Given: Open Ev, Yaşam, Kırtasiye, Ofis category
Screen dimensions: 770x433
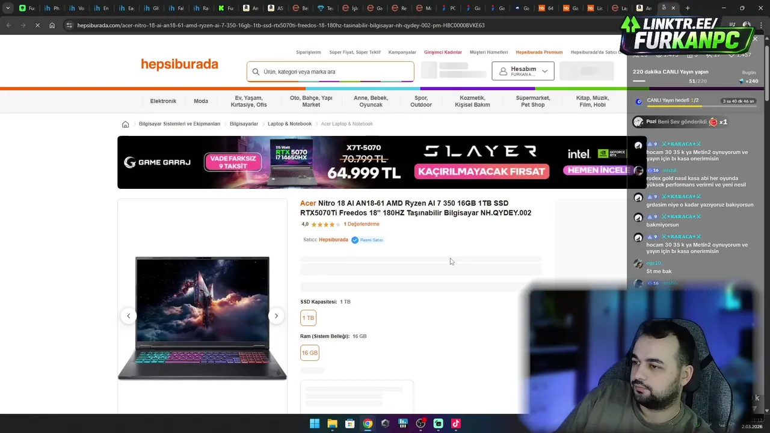Looking at the screenshot, I should [248, 101].
